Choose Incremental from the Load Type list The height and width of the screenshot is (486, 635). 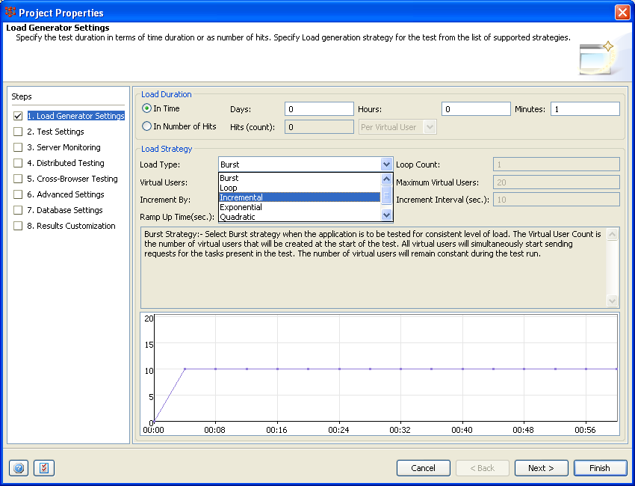coord(300,197)
